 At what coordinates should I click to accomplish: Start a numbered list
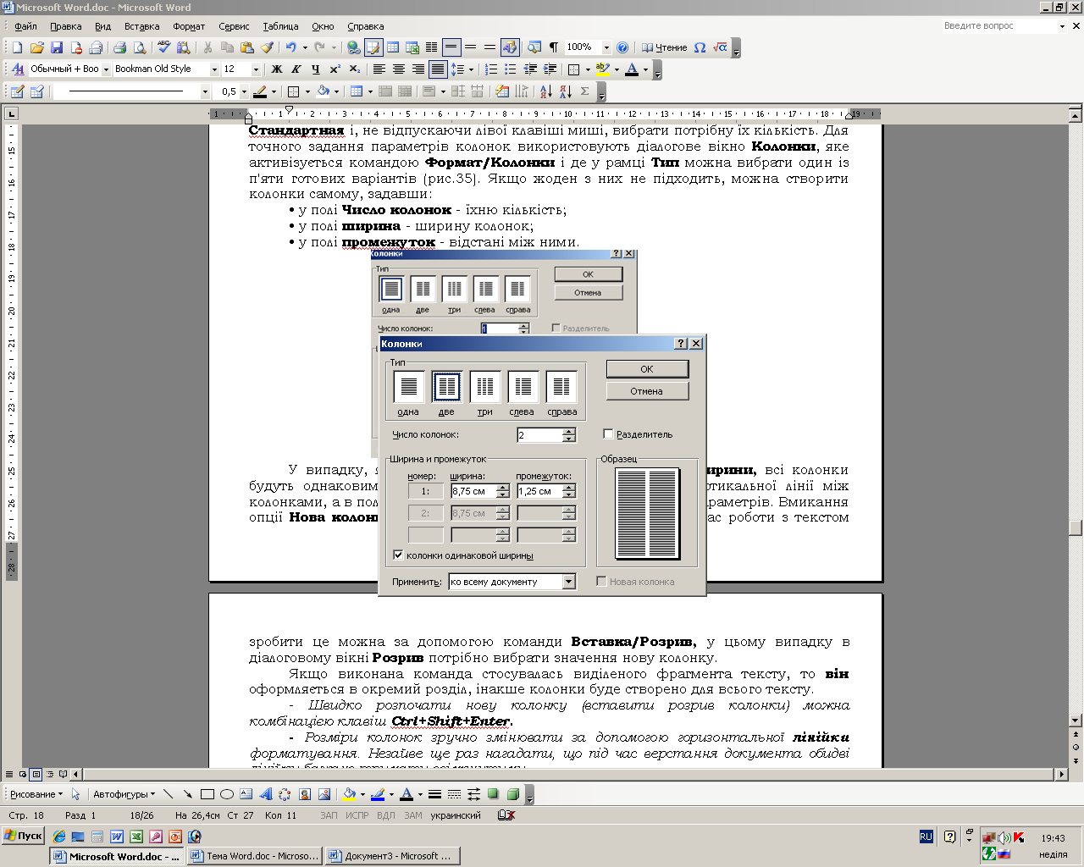[491, 69]
